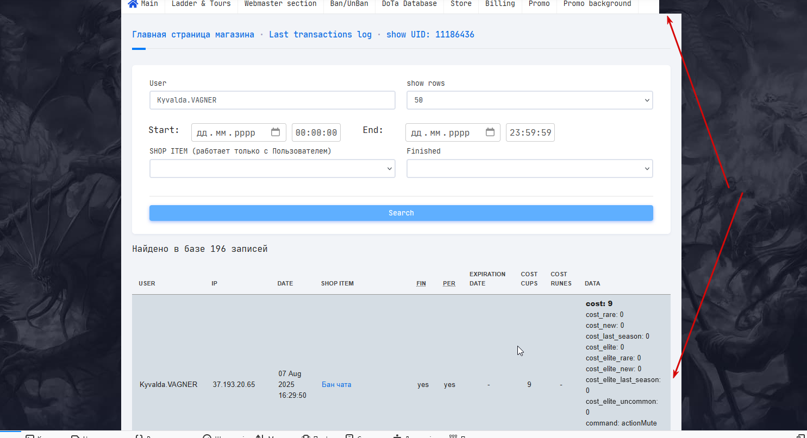
Task: Click the Start date field
Action: pos(239,132)
